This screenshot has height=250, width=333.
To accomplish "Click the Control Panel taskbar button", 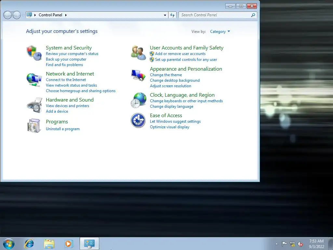I will pos(89,243).
